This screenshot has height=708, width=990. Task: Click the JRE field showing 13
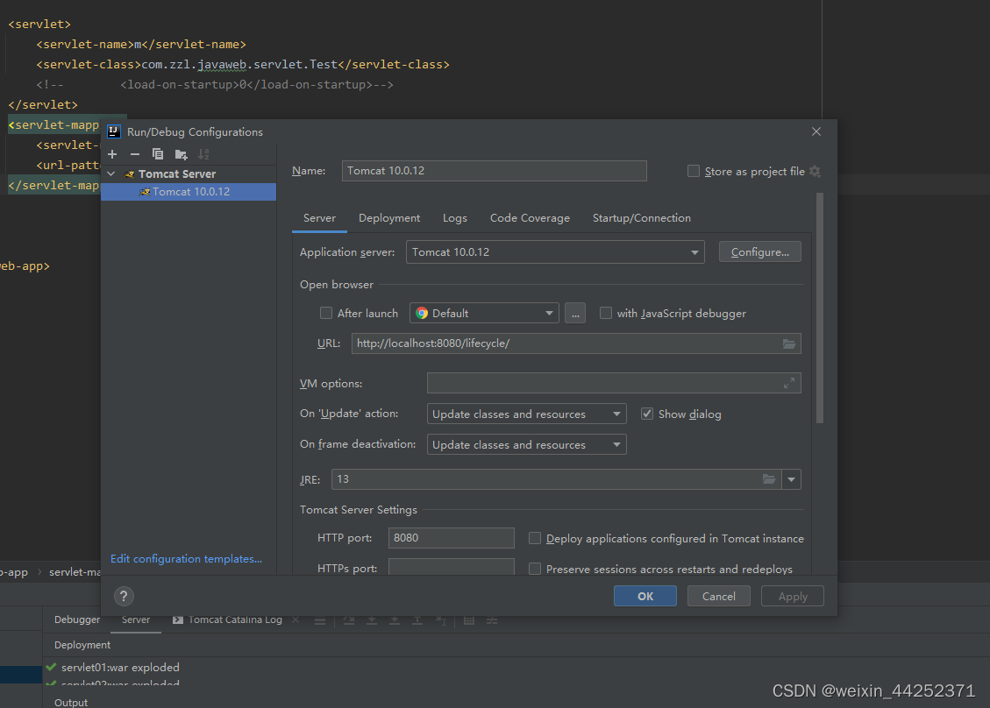point(556,479)
